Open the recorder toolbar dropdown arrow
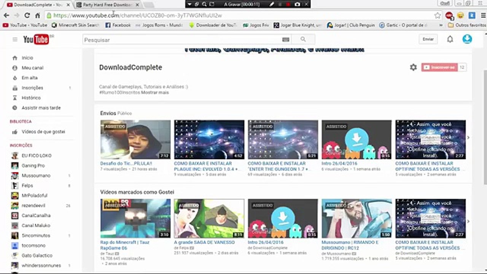Screen dimensions: 487x274 point(189,4)
